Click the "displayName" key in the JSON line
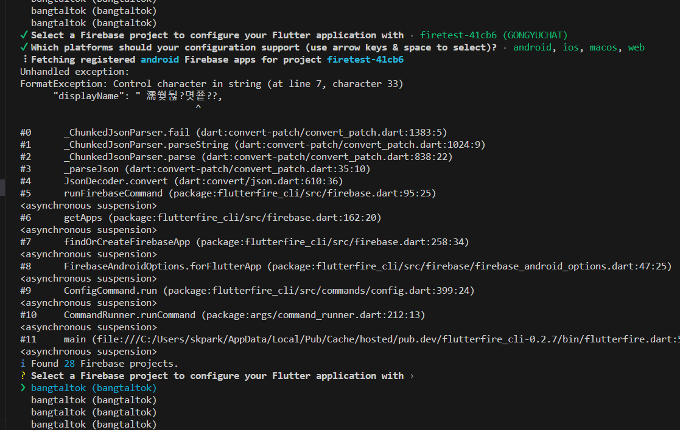Screen dimensions: 680x430 88,96
